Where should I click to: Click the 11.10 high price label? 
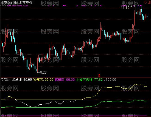pyautogui.click(x=125, y=8)
